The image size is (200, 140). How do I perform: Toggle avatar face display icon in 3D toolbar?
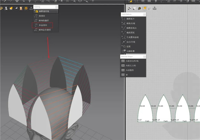pyautogui.click(x=21, y=8)
